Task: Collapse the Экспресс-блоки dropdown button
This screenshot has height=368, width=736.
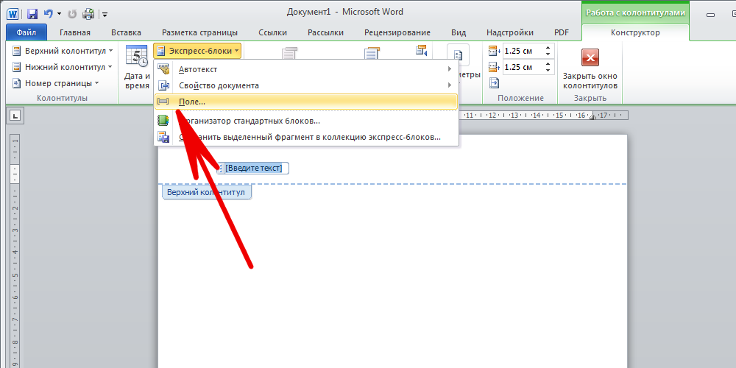Action: pos(197,51)
